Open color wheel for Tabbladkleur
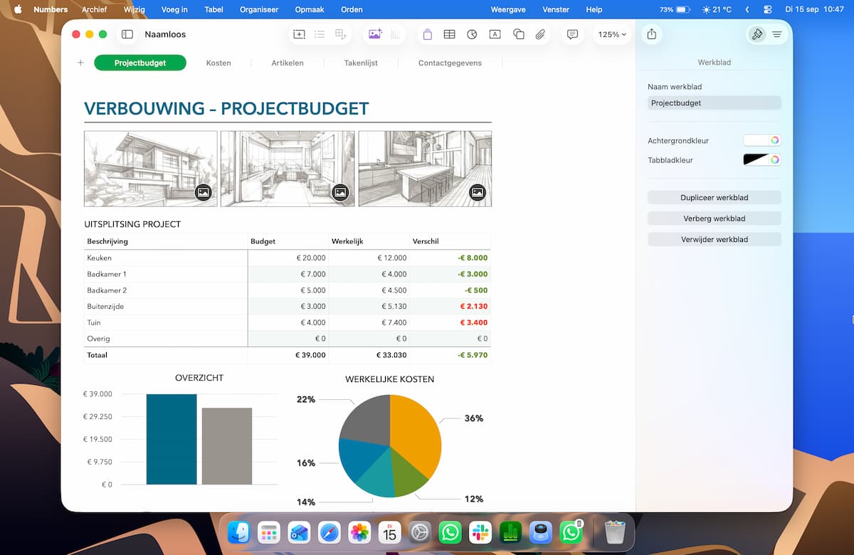The height and width of the screenshot is (555, 854). pos(775,160)
